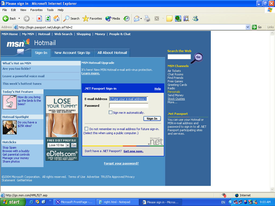Switch to Microsoft FrontPage taskbar window
This screenshot has height=206, width=275.
click(x=75, y=202)
